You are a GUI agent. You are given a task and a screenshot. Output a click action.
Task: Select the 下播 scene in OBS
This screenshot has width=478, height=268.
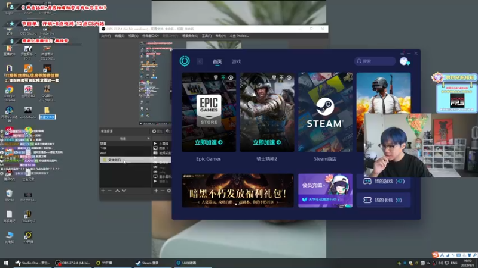[125, 148]
